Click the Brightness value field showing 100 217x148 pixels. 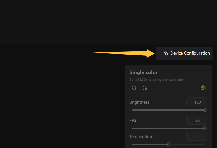(197, 102)
